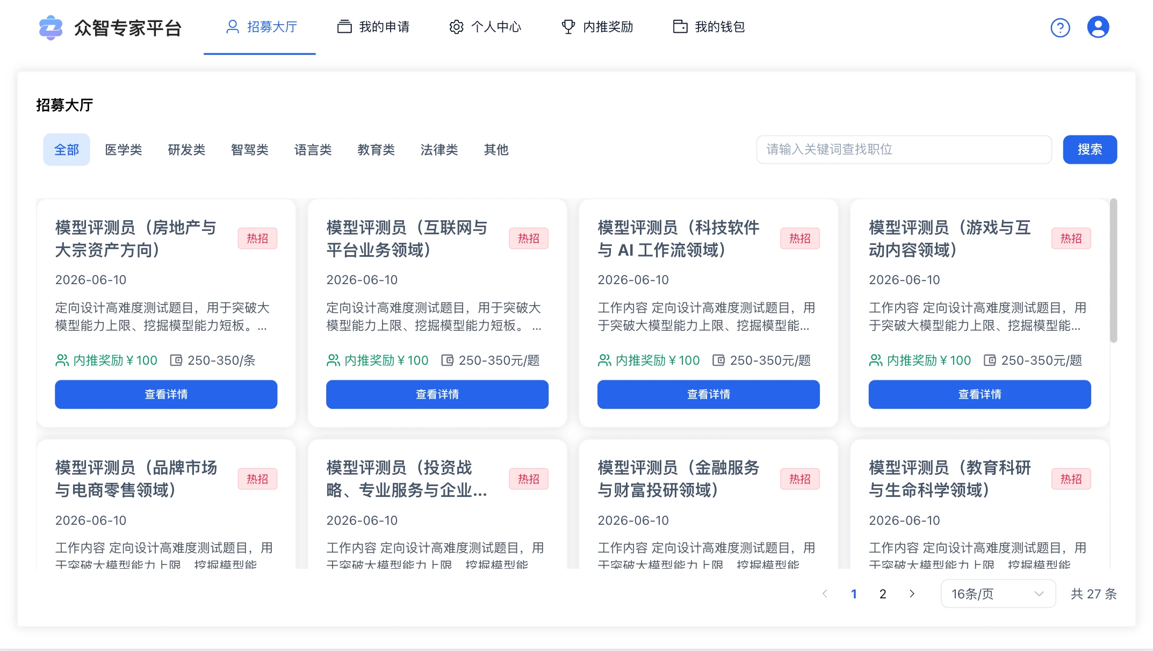
Task: Click referral people icon in 房地产与大宗资产 card
Action: click(62, 360)
